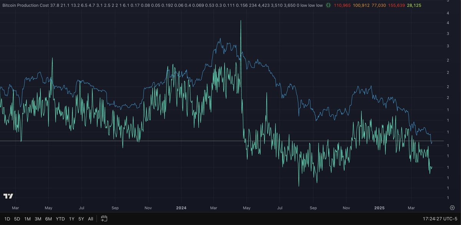Select the 5D time range
461x225 pixels.
coord(17,219)
